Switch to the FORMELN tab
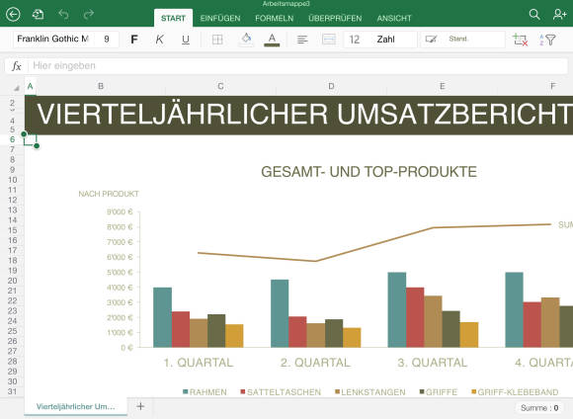This screenshot has width=573, height=419. [x=275, y=18]
